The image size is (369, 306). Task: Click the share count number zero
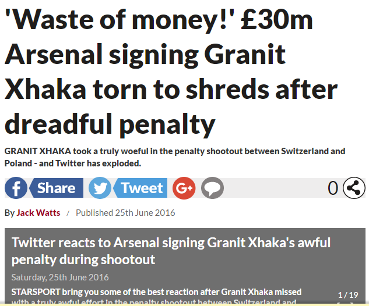pyautogui.click(x=333, y=188)
